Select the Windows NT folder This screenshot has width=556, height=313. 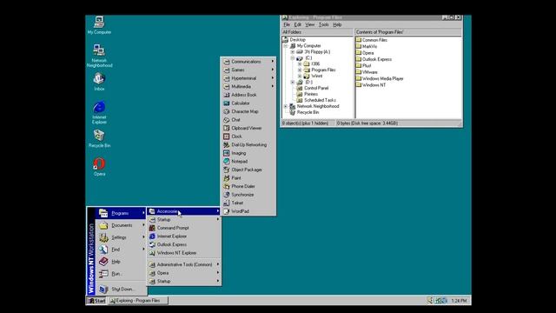click(371, 85)
